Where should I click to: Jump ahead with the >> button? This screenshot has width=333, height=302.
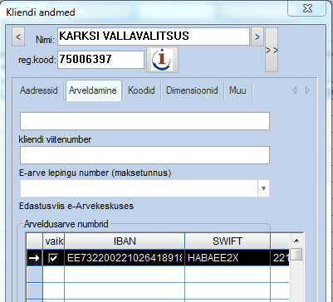(x=272, y=50)
